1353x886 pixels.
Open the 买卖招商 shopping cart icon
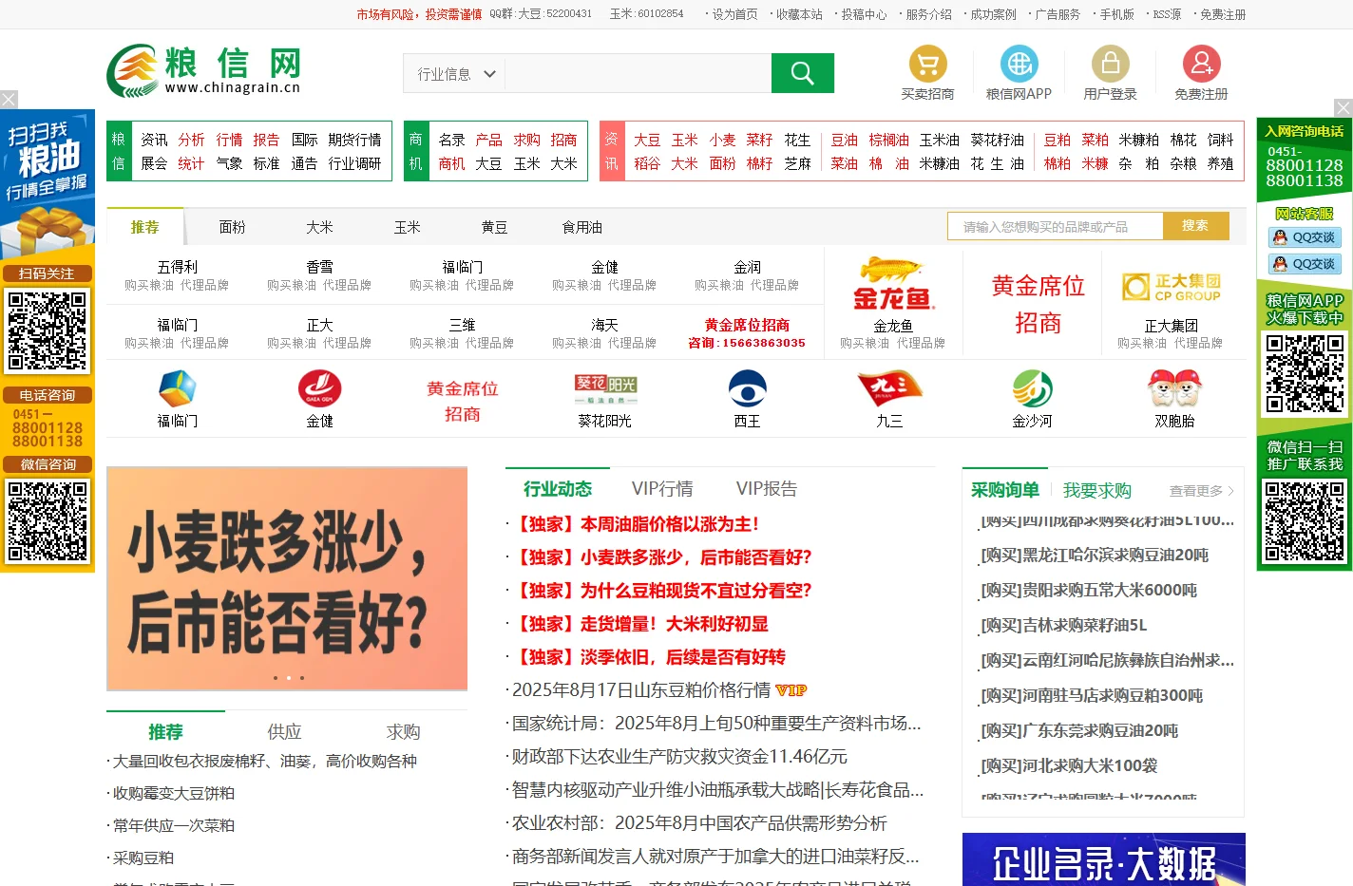(x=927, y=64)
